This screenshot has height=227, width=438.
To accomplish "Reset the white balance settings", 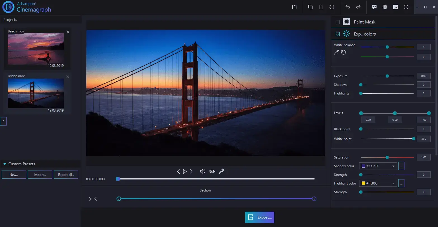I will (344, 52).
